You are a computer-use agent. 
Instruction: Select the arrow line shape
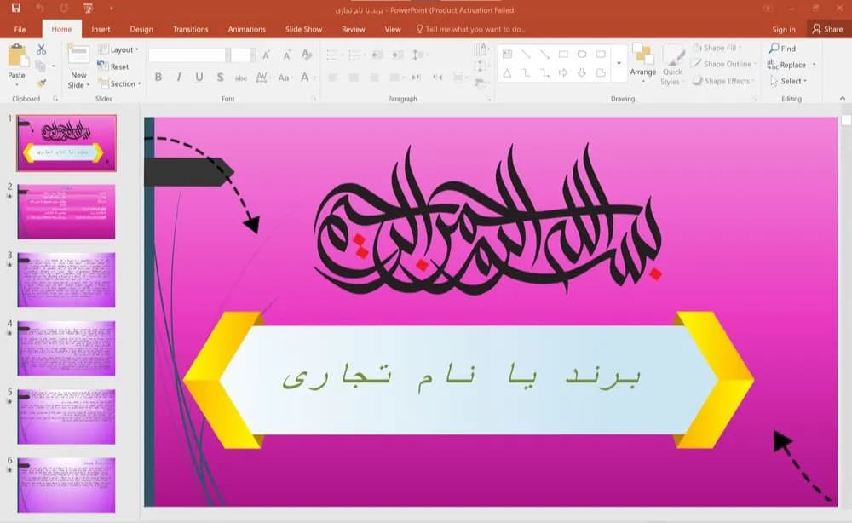coord(544,54)
